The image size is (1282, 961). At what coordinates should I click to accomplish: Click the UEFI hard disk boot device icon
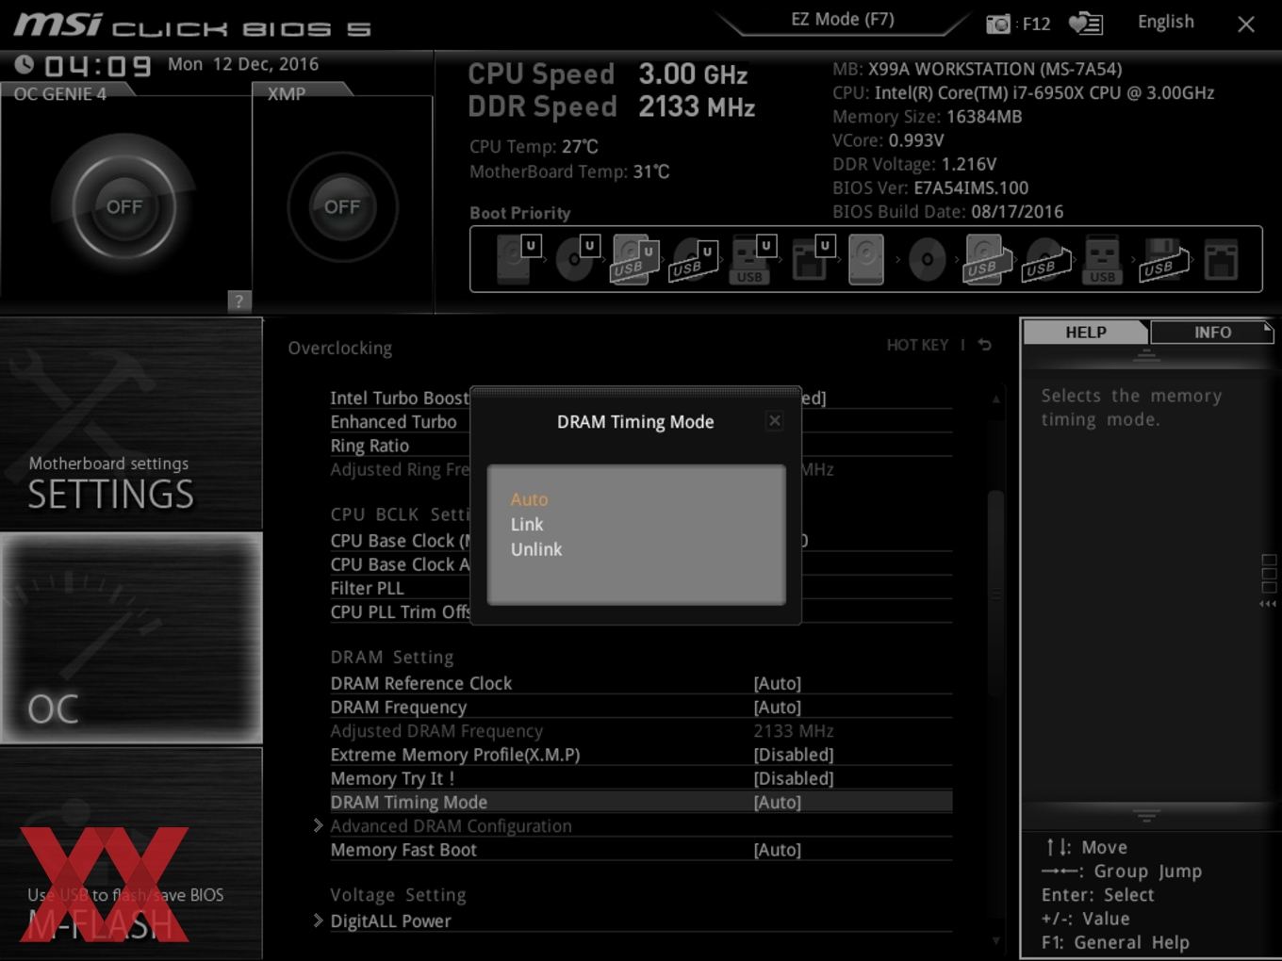(x=517, y=259)
